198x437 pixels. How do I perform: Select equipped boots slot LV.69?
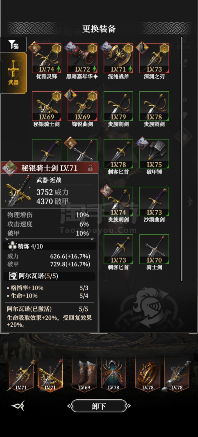point(84,374)
